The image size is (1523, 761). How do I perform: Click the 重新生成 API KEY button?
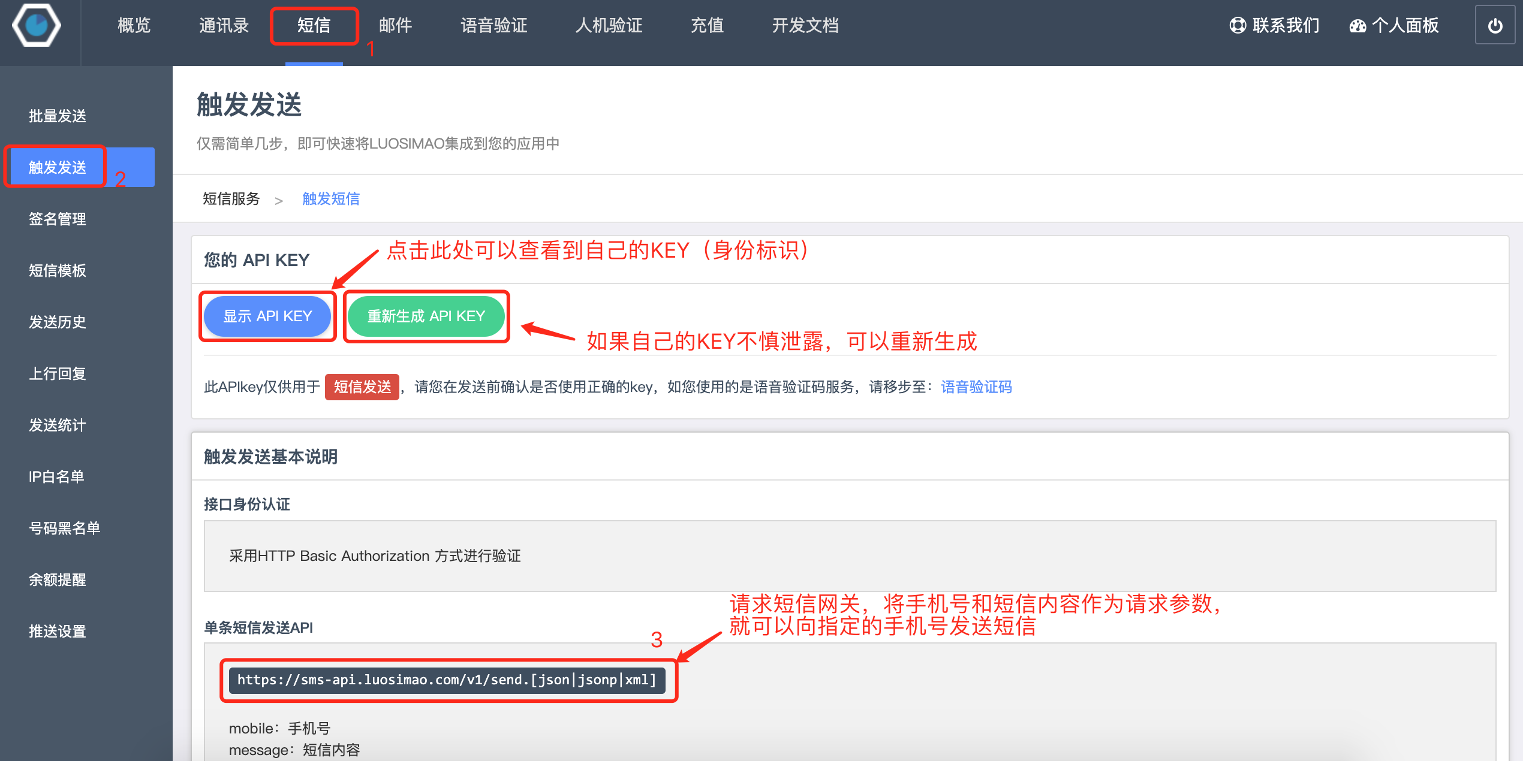pyautogui.click(x=426, y=316)
